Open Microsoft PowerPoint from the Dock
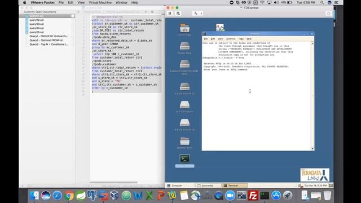Viewport: 361px width, 203px height. [x=161, y=196]
